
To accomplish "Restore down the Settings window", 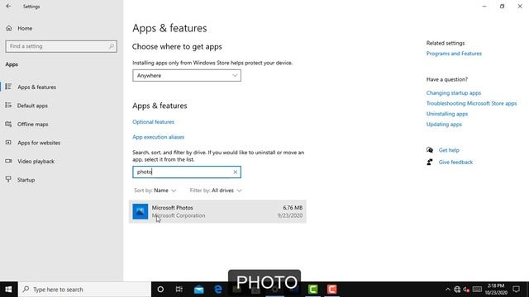I will 502,6.
